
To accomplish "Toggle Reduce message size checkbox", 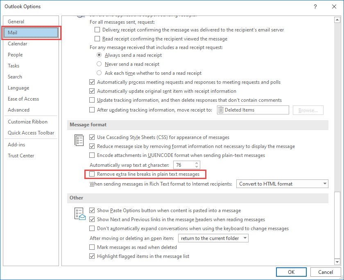I will [x=92, y=146].
